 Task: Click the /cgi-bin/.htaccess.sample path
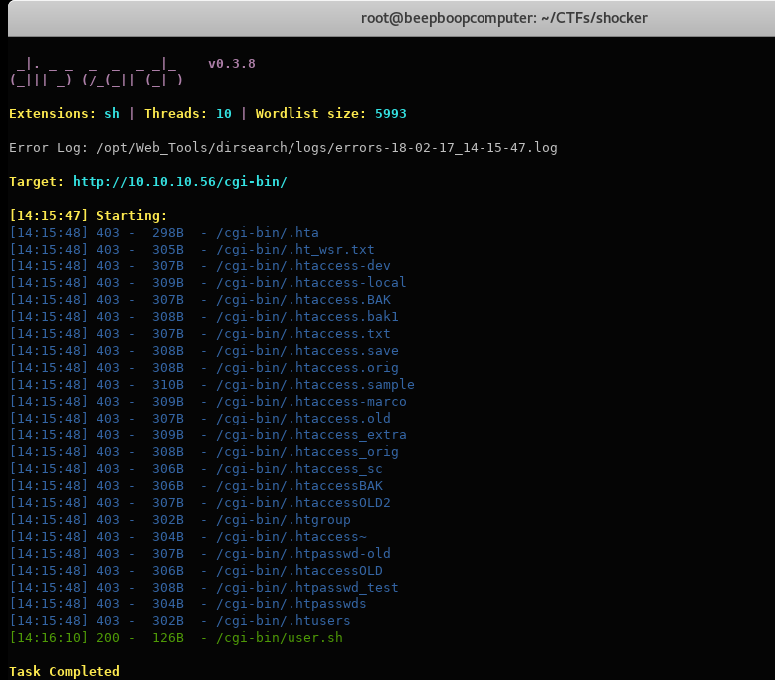click(x=314, y=385)
